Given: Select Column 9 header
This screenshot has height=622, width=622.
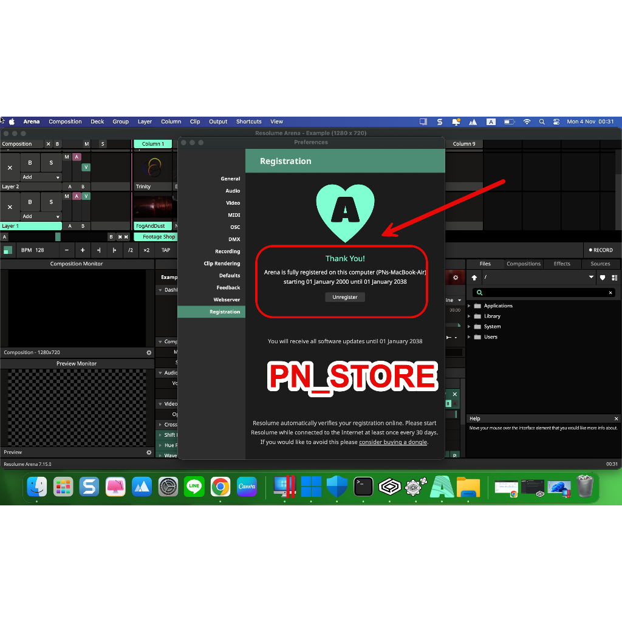Looking at the screenshot, I should (x=463, y=144).
